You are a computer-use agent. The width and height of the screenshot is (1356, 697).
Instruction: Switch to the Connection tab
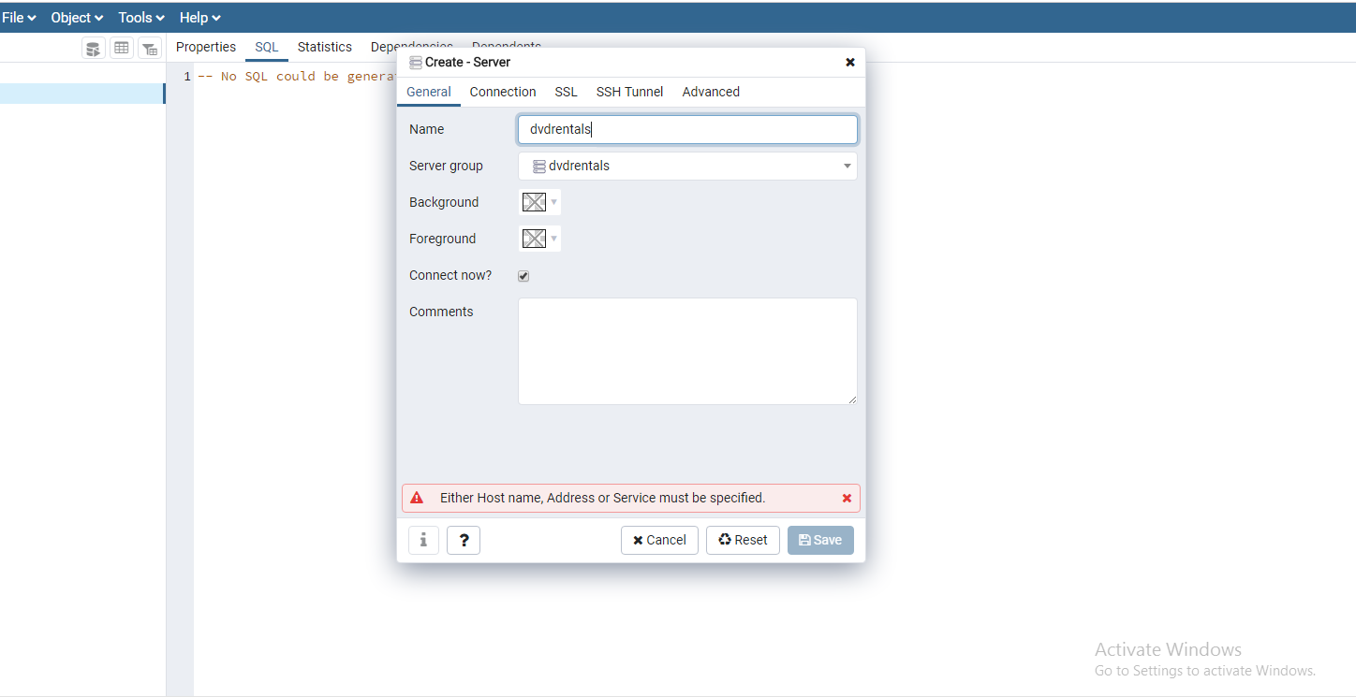pyautogui.click(x=503, y=92)
